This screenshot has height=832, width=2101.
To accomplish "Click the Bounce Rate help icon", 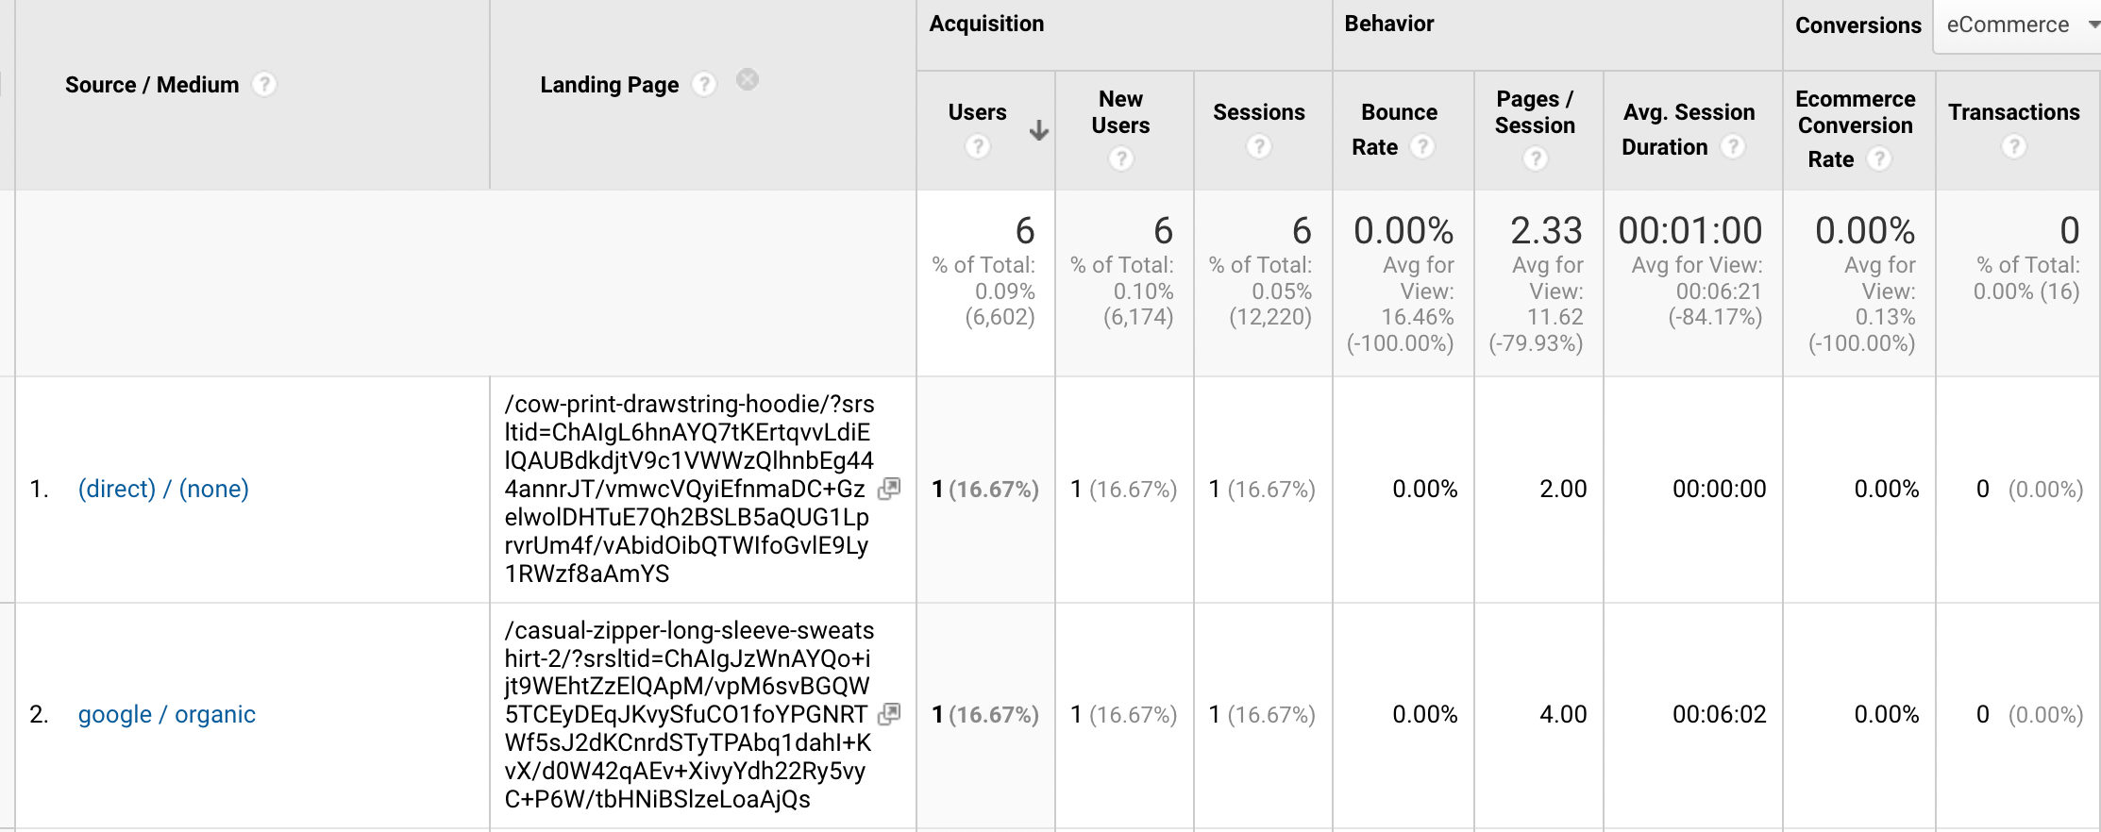I will [x=1422, y=146].
